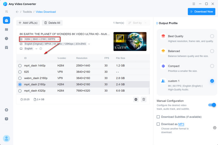Image resolution: width=218 pixels, height=145 pixels.
Task: Open the help question mark icon
Action: [x=6, y=119]
